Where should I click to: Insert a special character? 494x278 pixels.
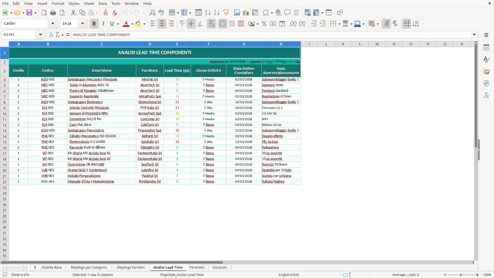tap(266, 13)
